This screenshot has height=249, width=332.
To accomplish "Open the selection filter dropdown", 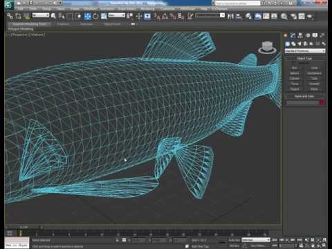I will click(x=41, y=15).
